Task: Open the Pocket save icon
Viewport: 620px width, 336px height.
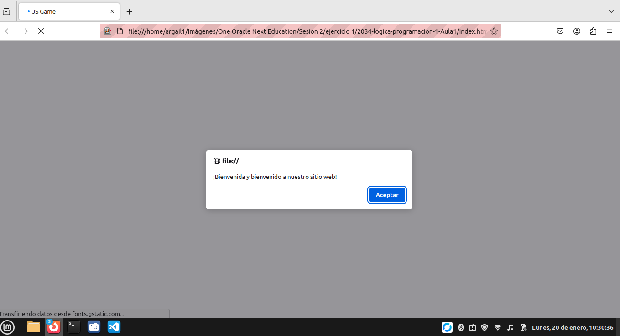Action: coord(560,31)
